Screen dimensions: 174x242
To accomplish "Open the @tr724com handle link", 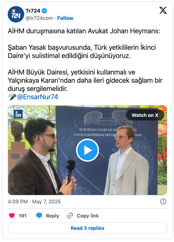I will [39, 18].
